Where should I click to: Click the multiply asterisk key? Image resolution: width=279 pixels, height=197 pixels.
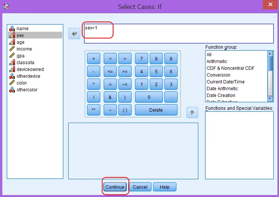click(x=94, y=84)
